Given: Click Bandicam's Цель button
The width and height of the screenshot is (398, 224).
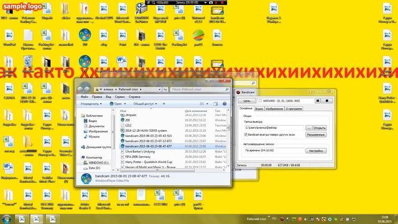Looking at the screenshot, I should point(246,101).
